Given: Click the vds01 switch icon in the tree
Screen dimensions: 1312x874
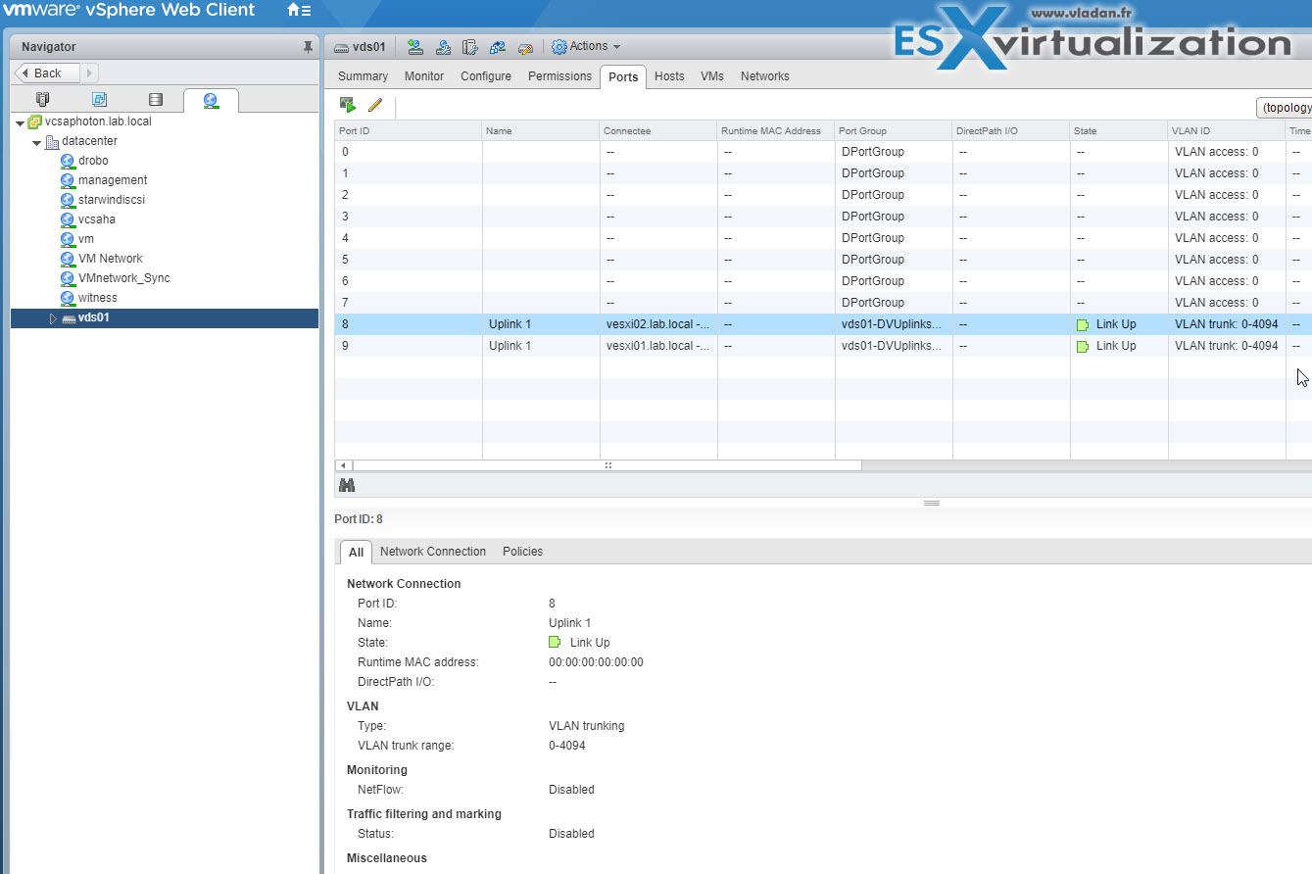Looking at the screenshot, I should 69,318.
